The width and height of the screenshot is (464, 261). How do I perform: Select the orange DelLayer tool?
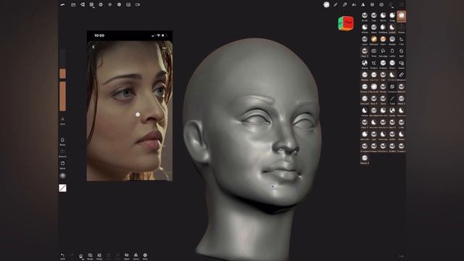374,41
